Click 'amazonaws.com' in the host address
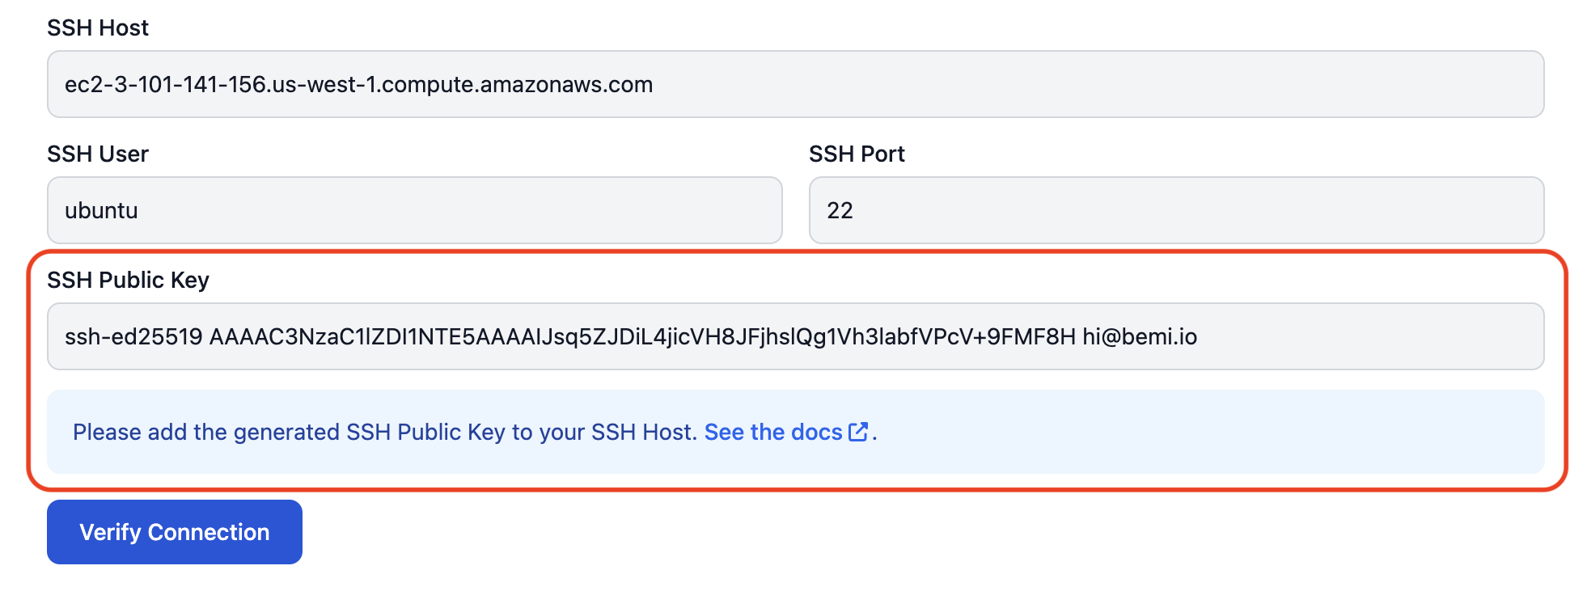Image resolution: width=1587 pixels, height=608 pixels. click(x=566, y=84)
